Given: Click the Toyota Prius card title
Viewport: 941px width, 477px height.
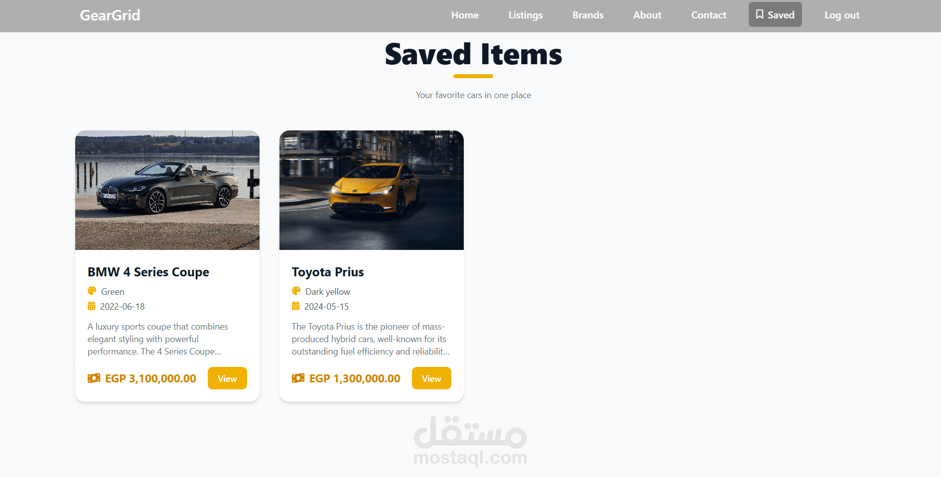Looking at the screenshot, I should coord(328,272).
